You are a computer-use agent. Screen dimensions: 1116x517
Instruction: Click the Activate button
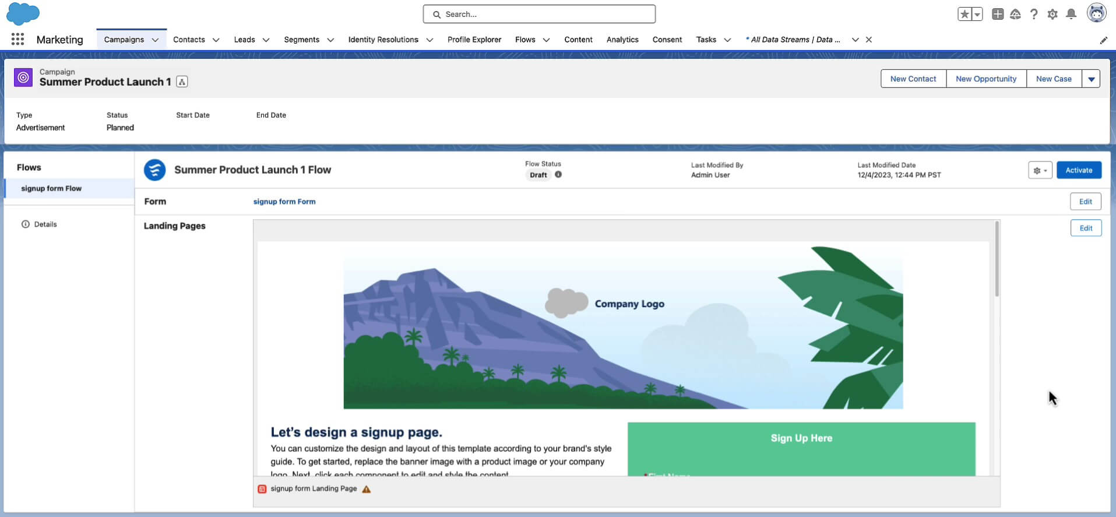click(1079, 170)
